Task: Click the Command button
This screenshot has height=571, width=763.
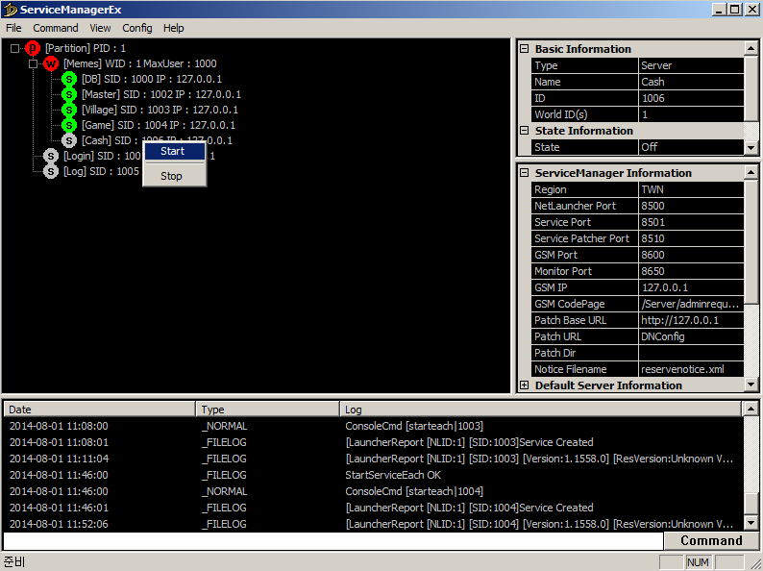Action: point(711,541)
